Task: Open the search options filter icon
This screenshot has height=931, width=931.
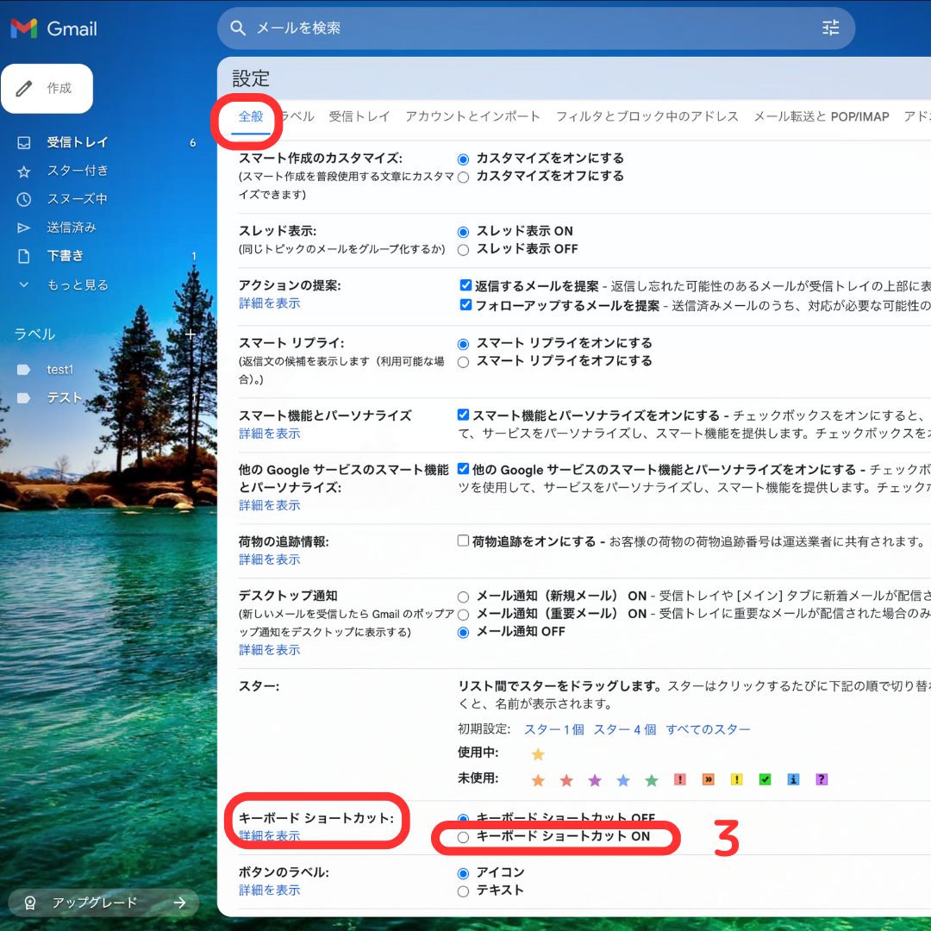Action: [830, 28]
